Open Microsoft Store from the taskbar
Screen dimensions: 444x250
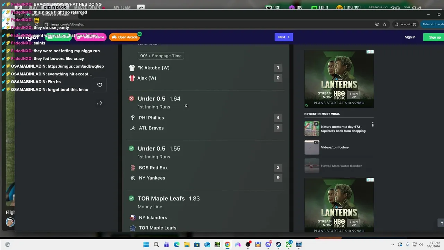pos(197,244)
